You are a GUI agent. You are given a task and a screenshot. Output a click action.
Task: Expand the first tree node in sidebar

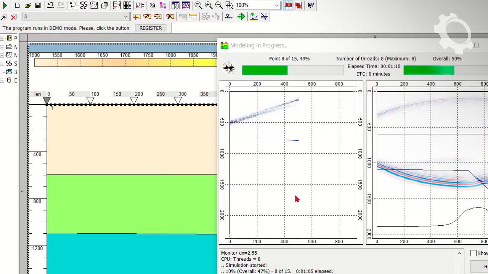tap(2, 38)
